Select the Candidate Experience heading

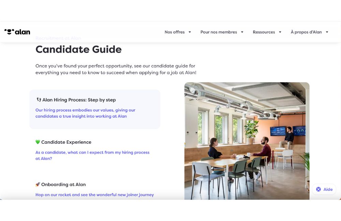tap(66, 142)
